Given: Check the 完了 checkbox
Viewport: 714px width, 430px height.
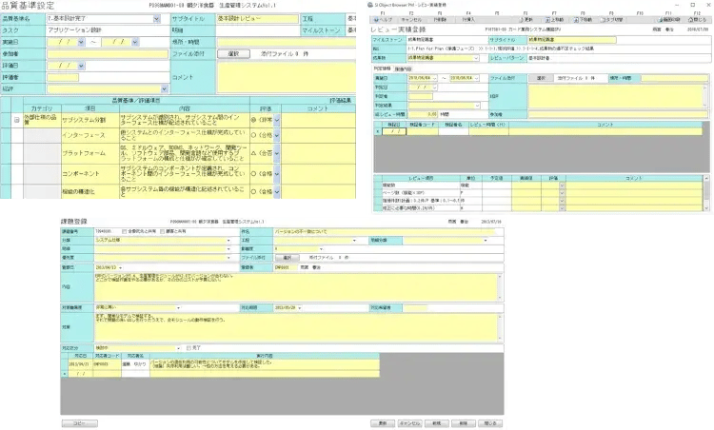Looking at the screenshot, I should point(188,347).
